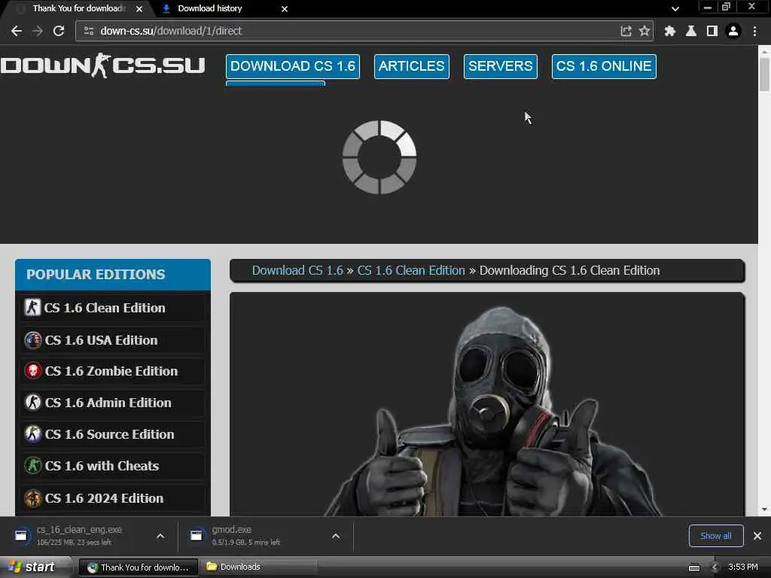Close the 'Thank You for download' tab
Screen dimensions: 771x578
click(139, 9)
